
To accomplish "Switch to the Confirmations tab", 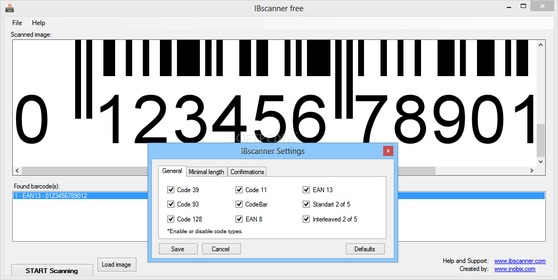I will [x=247, y=172].
